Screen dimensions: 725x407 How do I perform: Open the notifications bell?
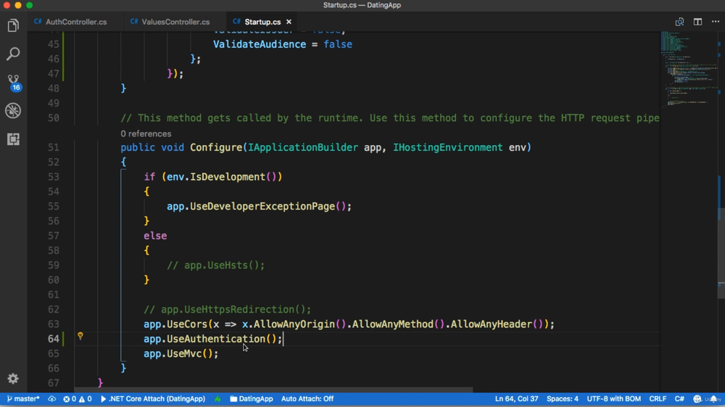[x=714, y=399]
